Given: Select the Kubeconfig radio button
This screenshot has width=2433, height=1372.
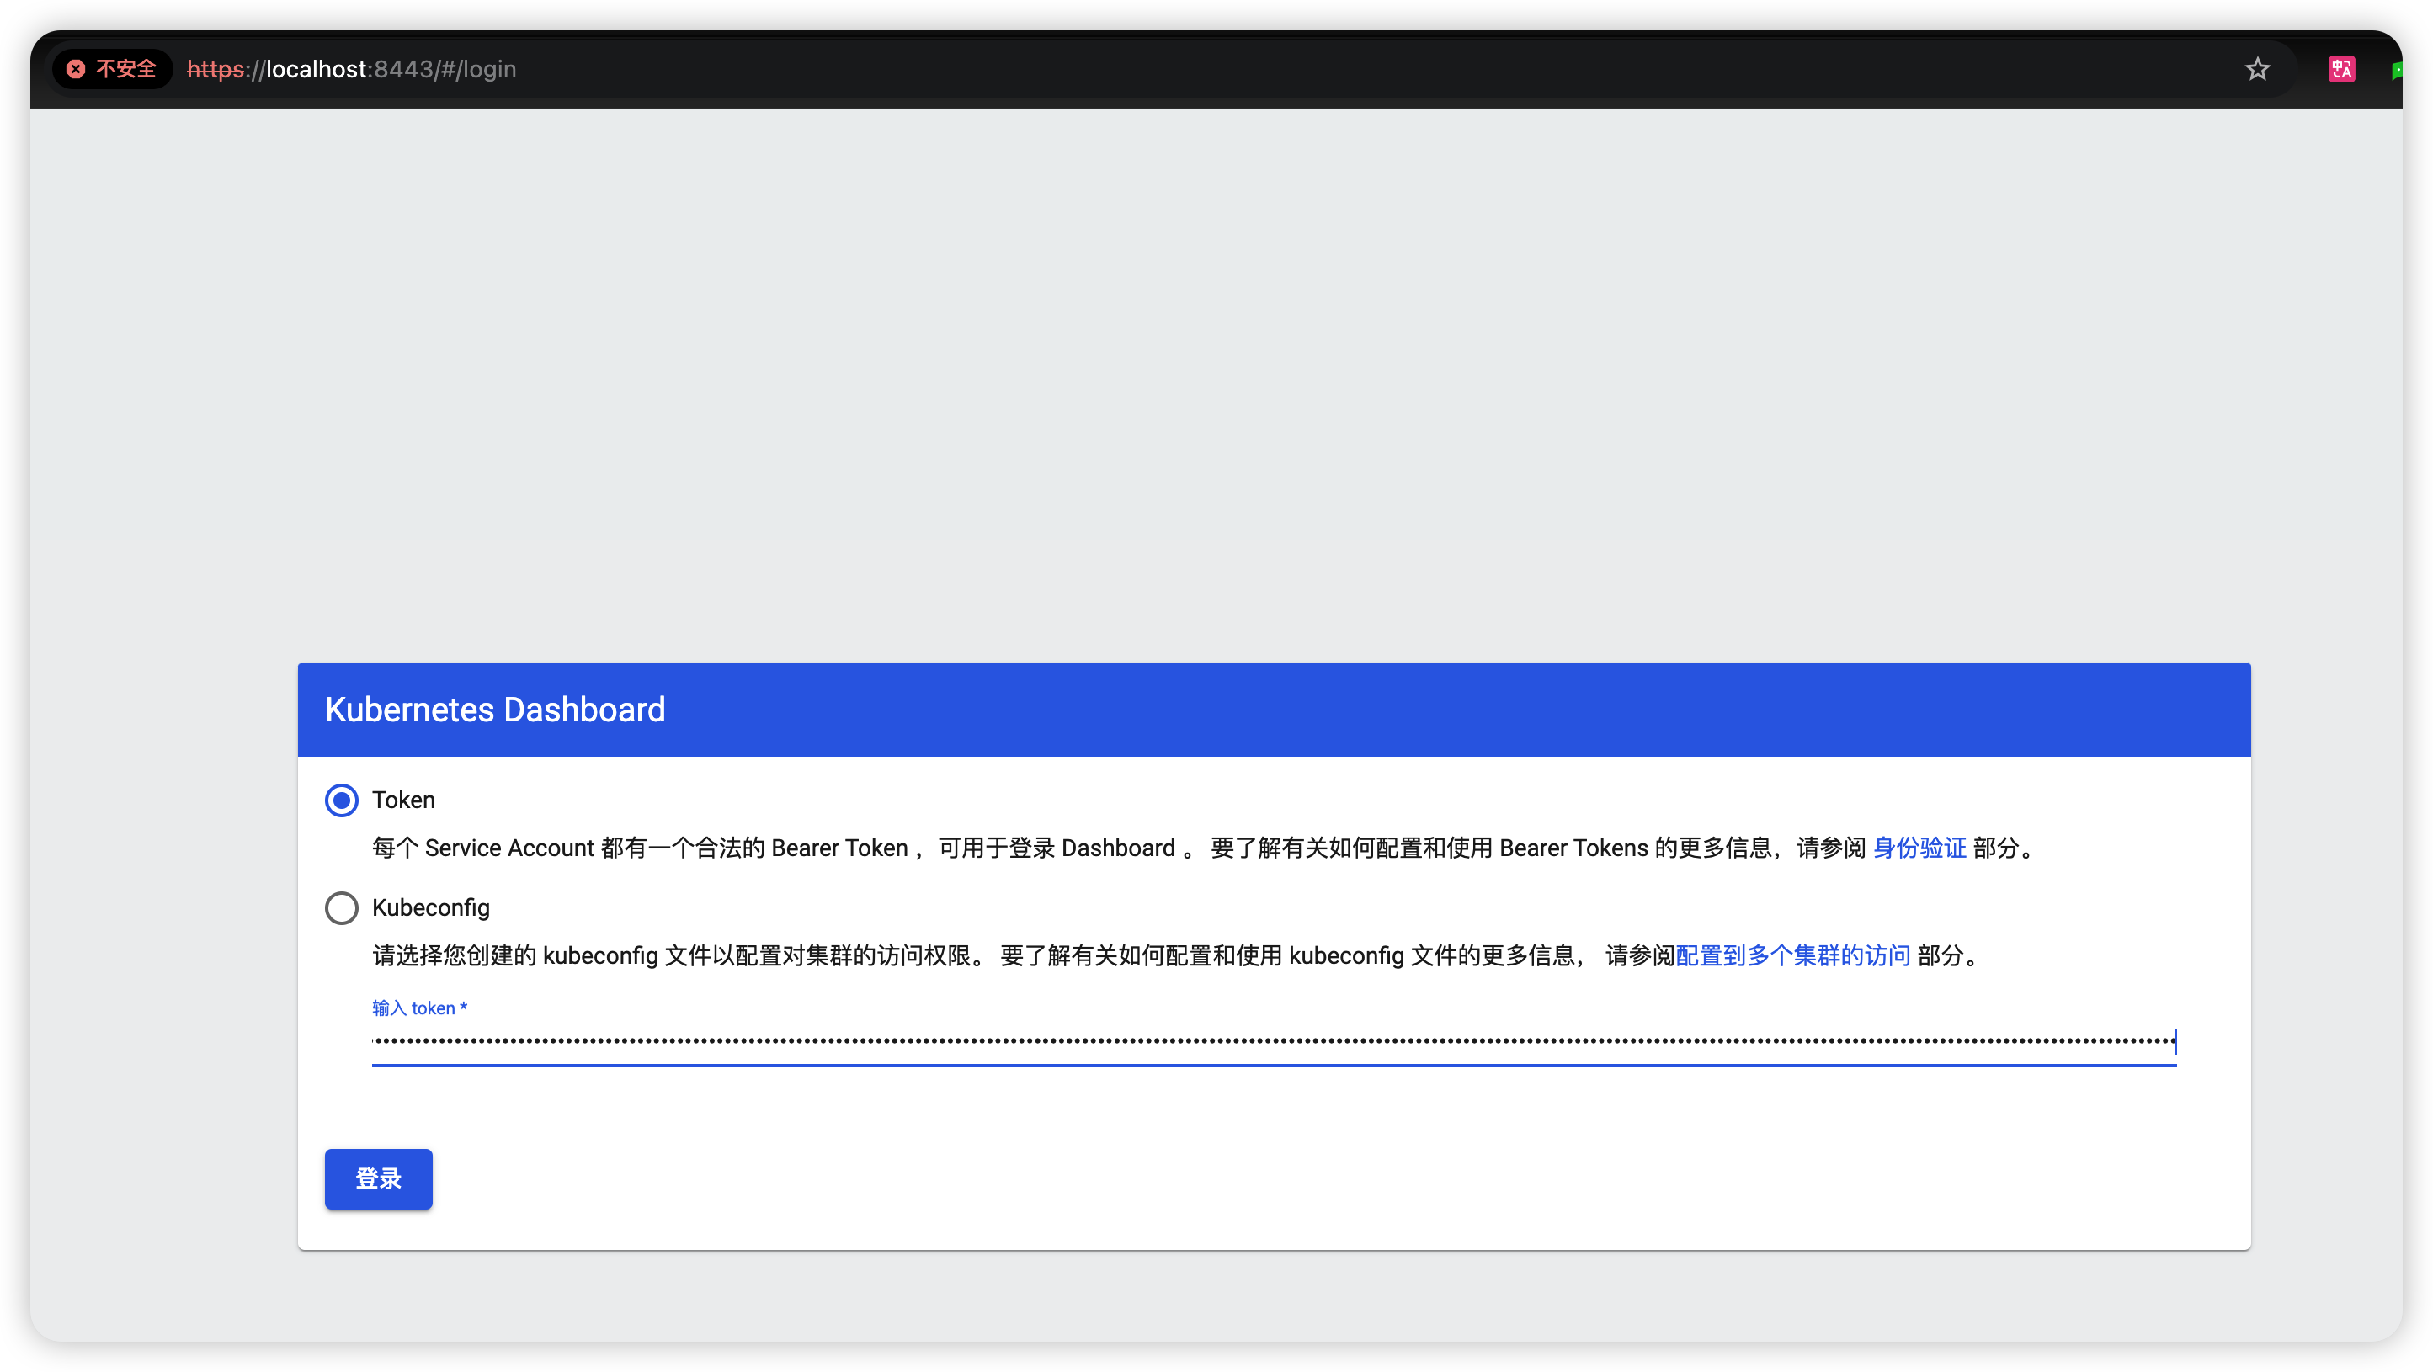Looking at the screenshot, I should [341, 907].
